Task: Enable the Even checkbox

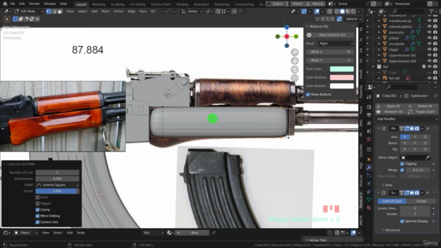Action: click(38, 198)
